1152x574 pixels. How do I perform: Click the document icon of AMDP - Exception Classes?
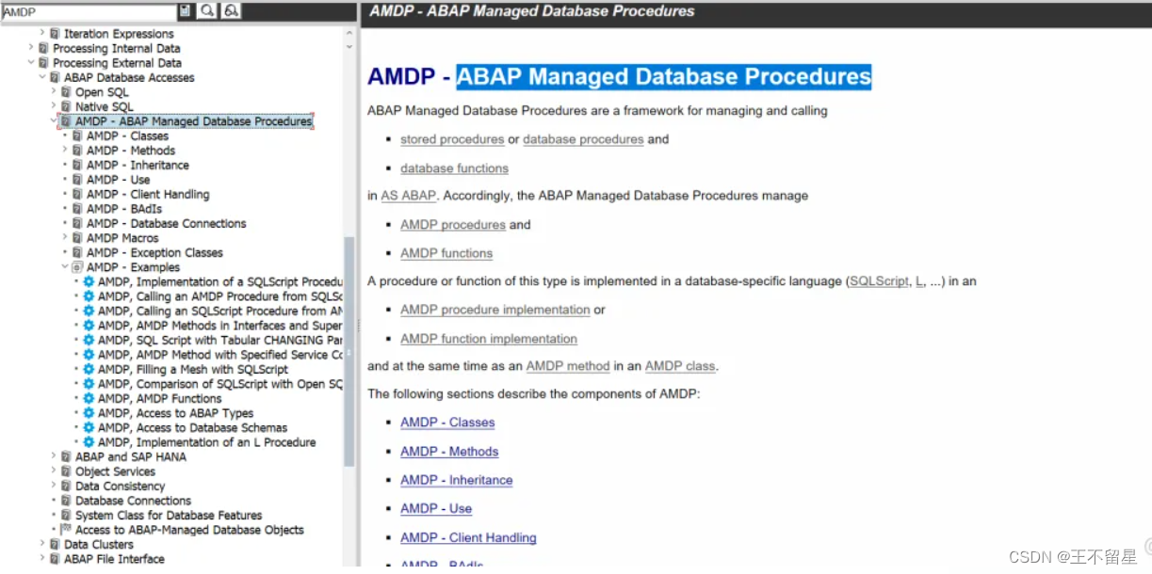[77, 252]
